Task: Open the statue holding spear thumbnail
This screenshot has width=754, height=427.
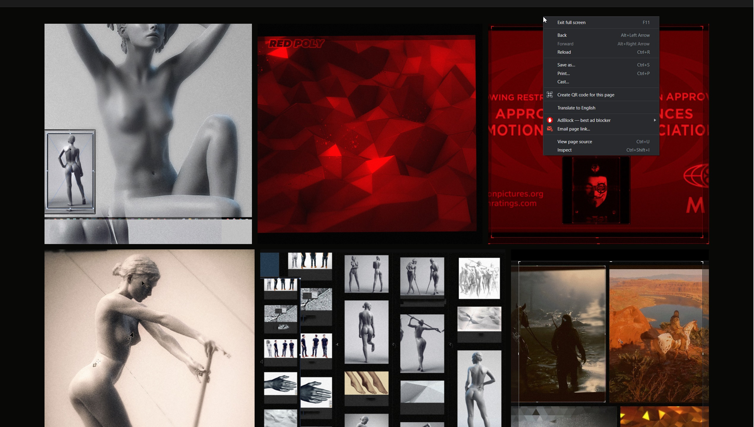Action: pyautogui.click(x=422, y=343)
